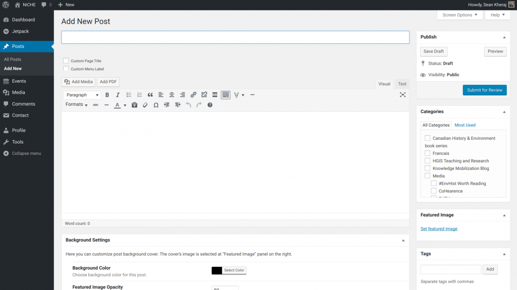Viewport: 517px width, 290px height.
Task: Click the black background color swatch
Action: coord(217,270)
